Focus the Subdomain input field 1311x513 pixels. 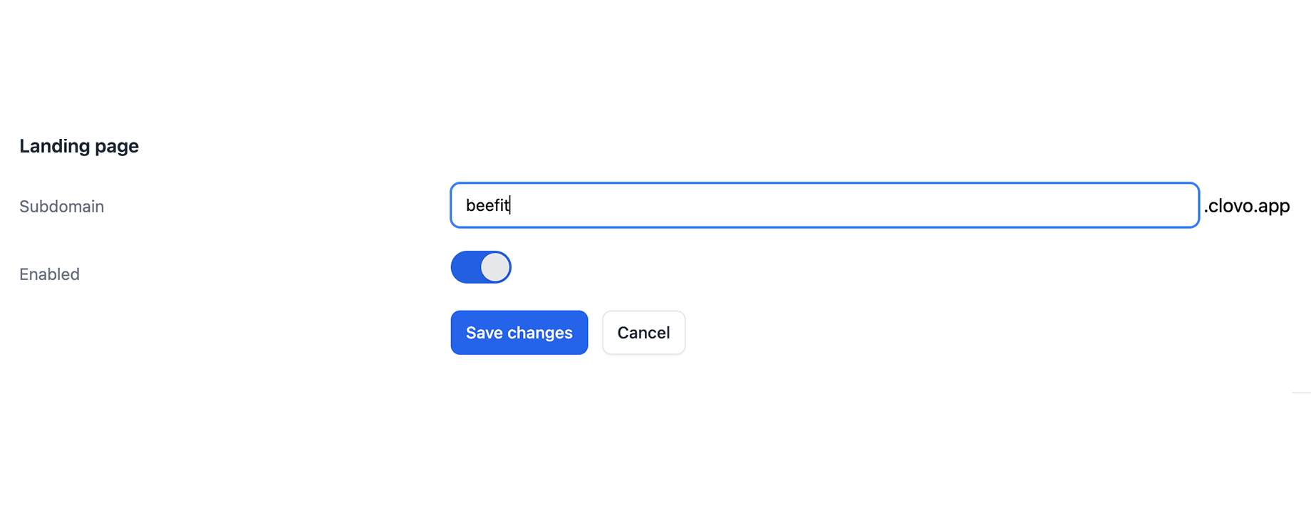tap(824, 205)
